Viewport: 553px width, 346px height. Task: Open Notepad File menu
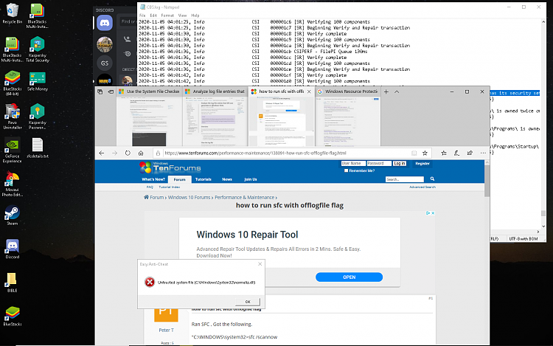pos(142,15)
